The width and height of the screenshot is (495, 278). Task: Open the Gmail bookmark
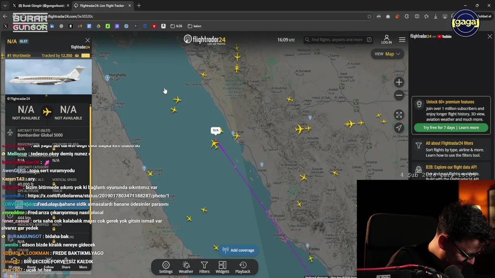[x=80, y=26]
